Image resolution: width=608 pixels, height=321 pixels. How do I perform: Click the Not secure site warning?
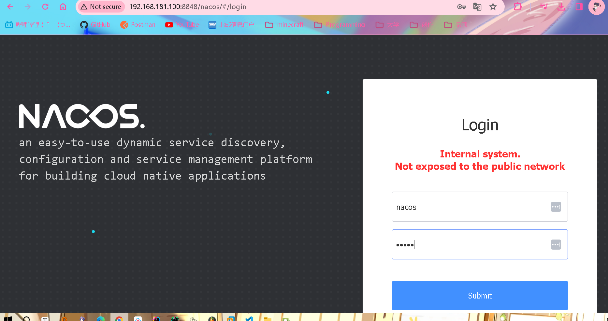[101, 7]
